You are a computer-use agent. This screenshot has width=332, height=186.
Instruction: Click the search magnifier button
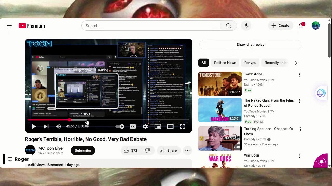(x=228, y=26)
